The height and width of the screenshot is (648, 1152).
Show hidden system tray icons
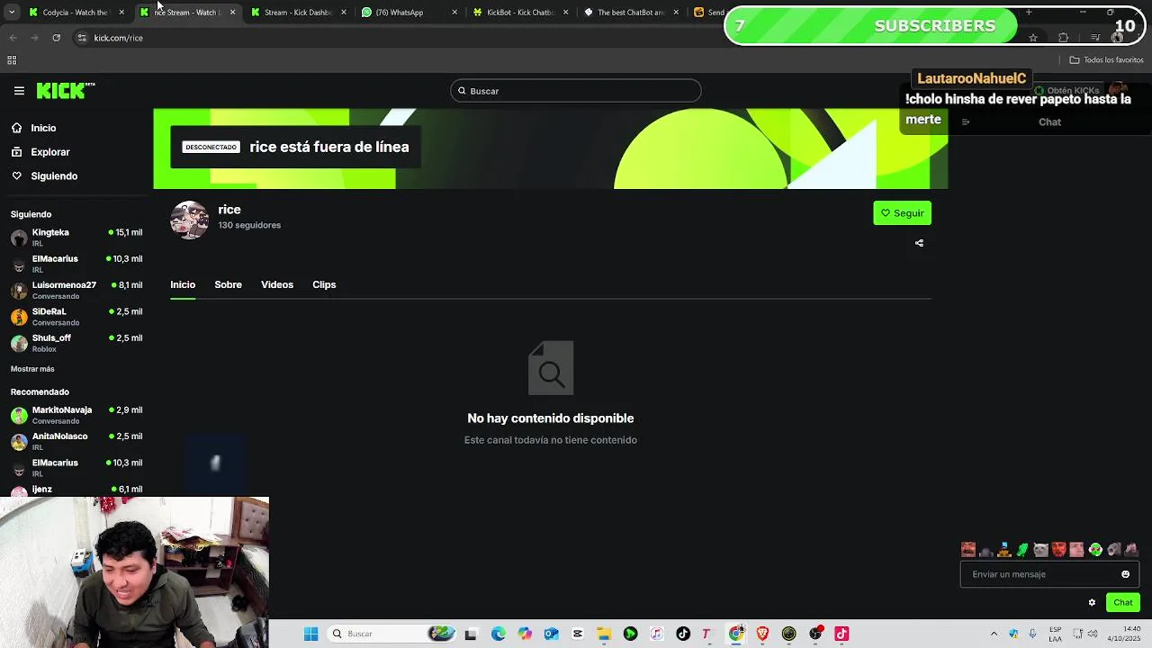pos(994,634)
